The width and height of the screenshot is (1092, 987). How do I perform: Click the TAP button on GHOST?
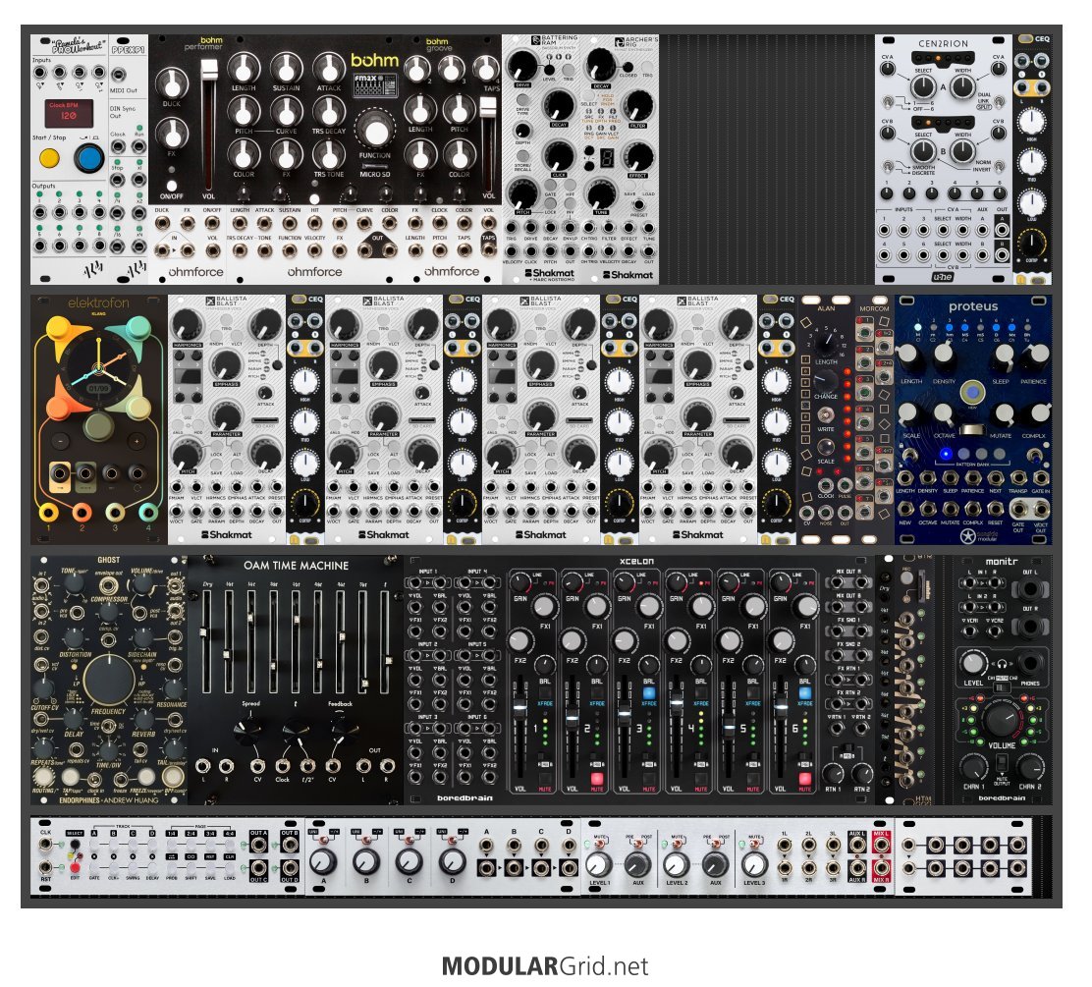[71, 777]
